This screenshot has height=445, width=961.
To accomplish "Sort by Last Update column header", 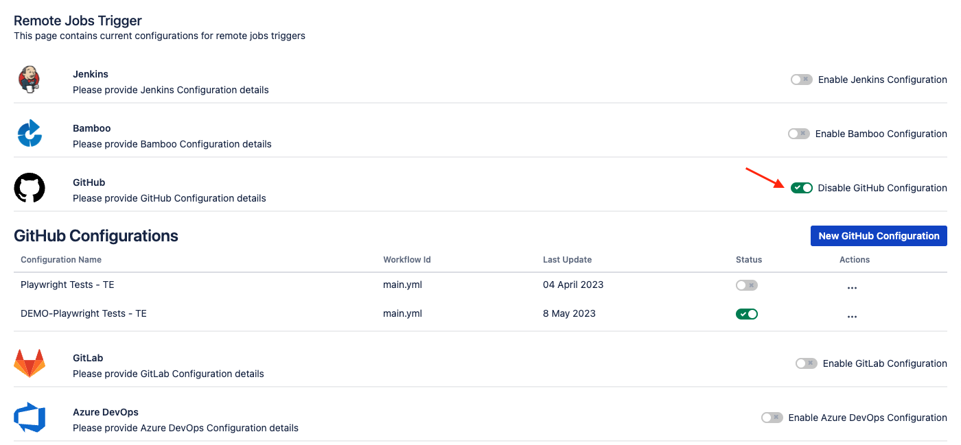I will 567,260.
